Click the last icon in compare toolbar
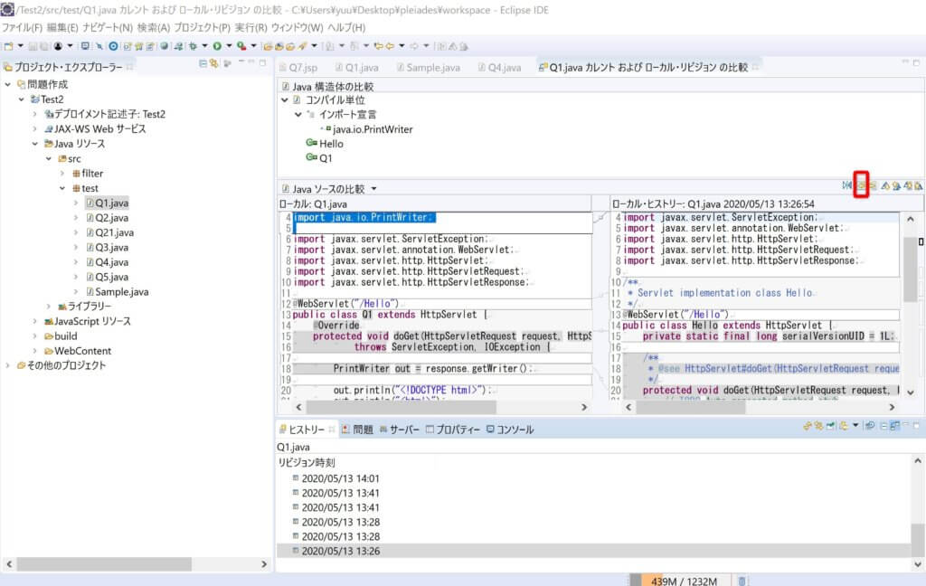This screenshot has height=586, width=926. click(x=919, y=185)
